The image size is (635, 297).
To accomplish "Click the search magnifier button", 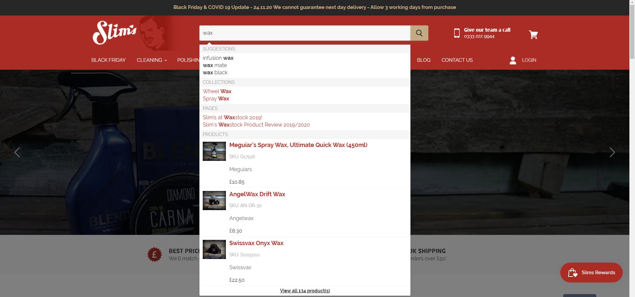I will 419,33.
